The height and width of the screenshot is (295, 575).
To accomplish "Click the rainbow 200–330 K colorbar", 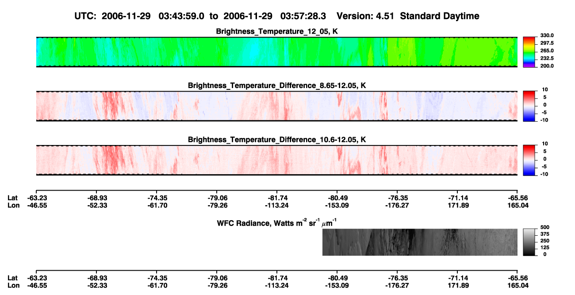I will click(529, 52).
